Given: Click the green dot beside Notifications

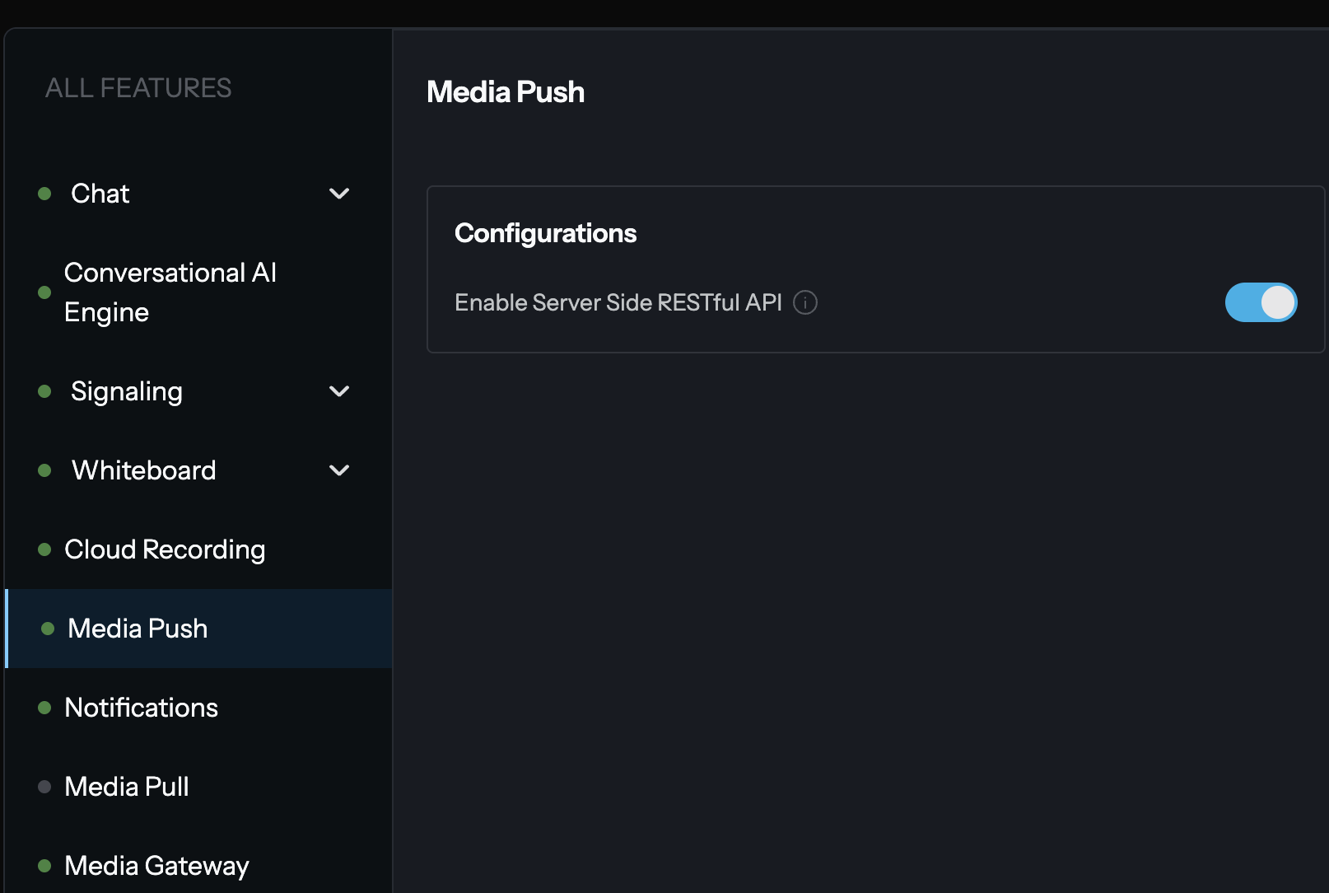Looking at the screenshot, I should [x=44, y=708].
